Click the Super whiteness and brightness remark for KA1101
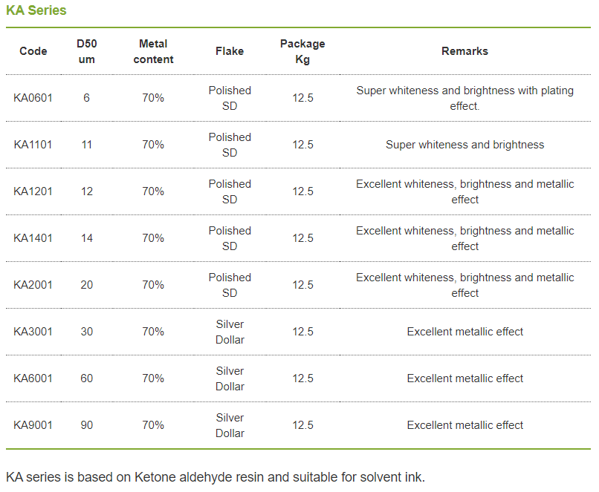The image size is (599, 492). click(x=465, y=145)
